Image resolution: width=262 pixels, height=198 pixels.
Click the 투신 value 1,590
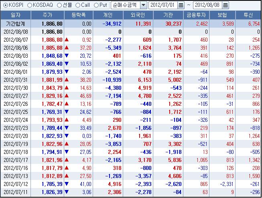point(254,176)
